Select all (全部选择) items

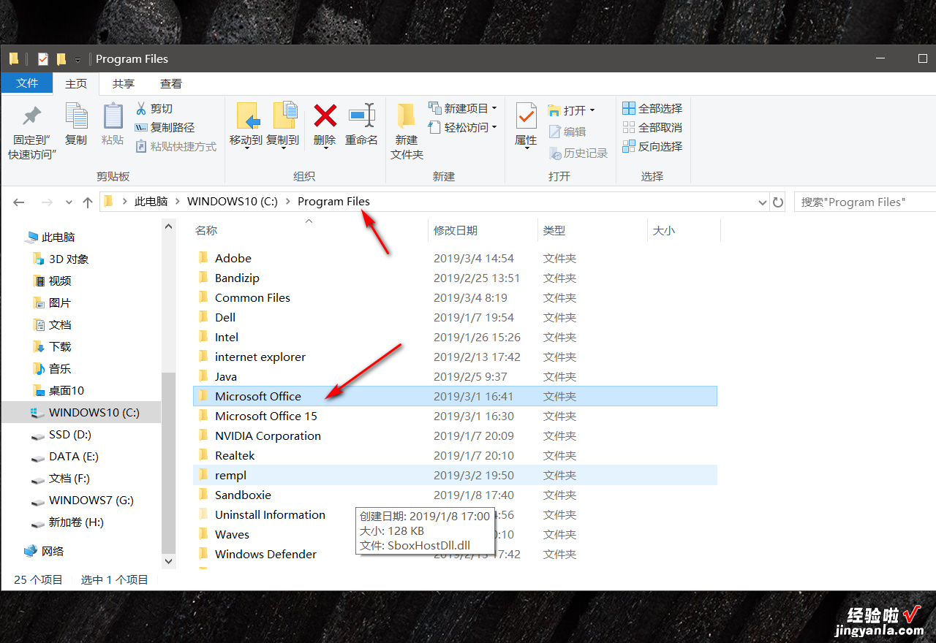point(652,108)
